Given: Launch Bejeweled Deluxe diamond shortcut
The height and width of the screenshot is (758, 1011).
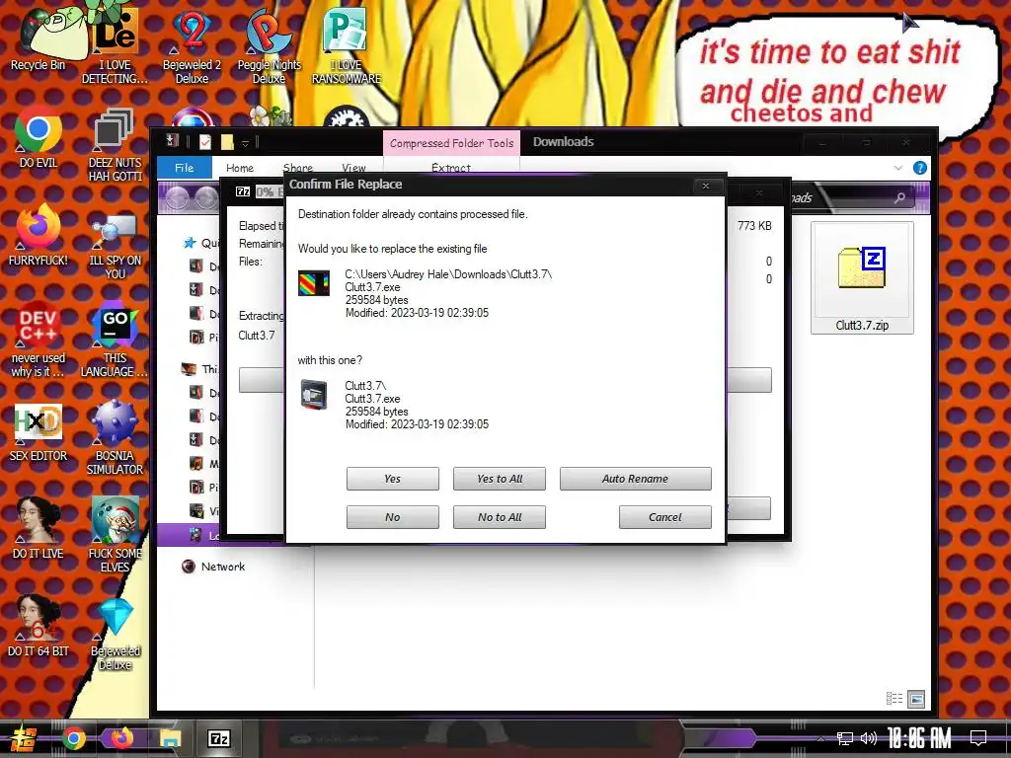Looking at the screenshot, I should tap(115, 635).
